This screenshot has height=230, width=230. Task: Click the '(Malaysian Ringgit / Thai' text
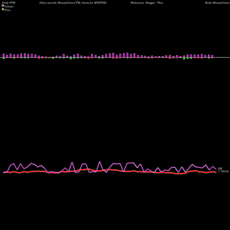[x=147, y=3]
